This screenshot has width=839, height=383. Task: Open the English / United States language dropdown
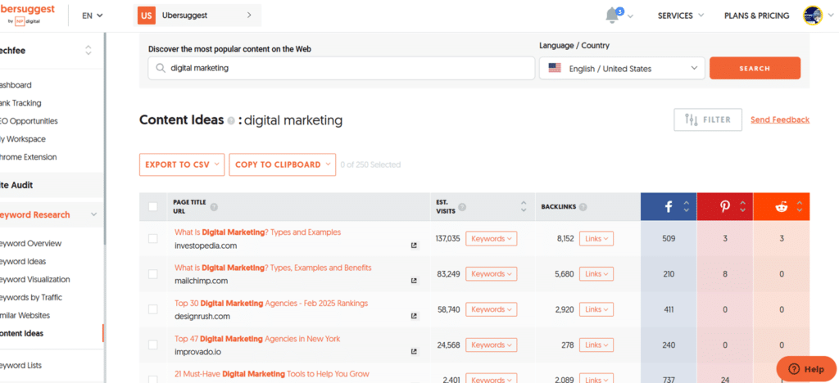[622, 69]
